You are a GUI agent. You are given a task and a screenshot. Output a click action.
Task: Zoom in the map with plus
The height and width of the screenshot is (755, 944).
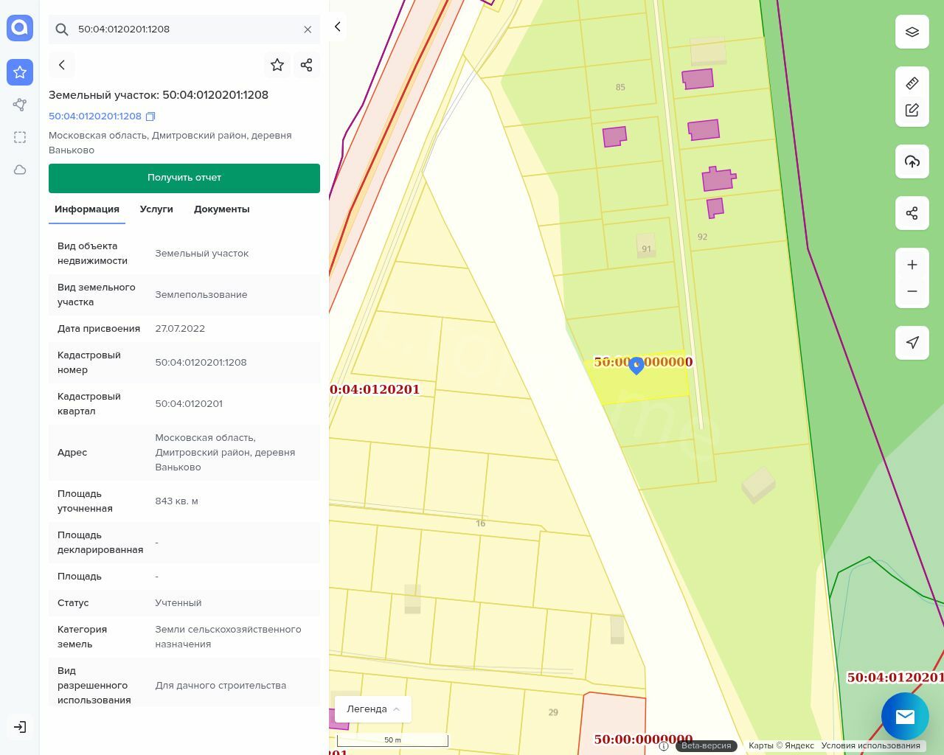(x=912, y=265)
